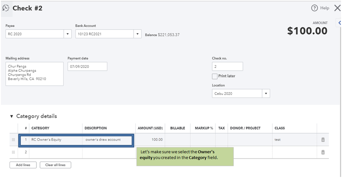The image size is (342, 183).
Task: Delete line 2 using trash icon
Action: (x=323, y=152)
